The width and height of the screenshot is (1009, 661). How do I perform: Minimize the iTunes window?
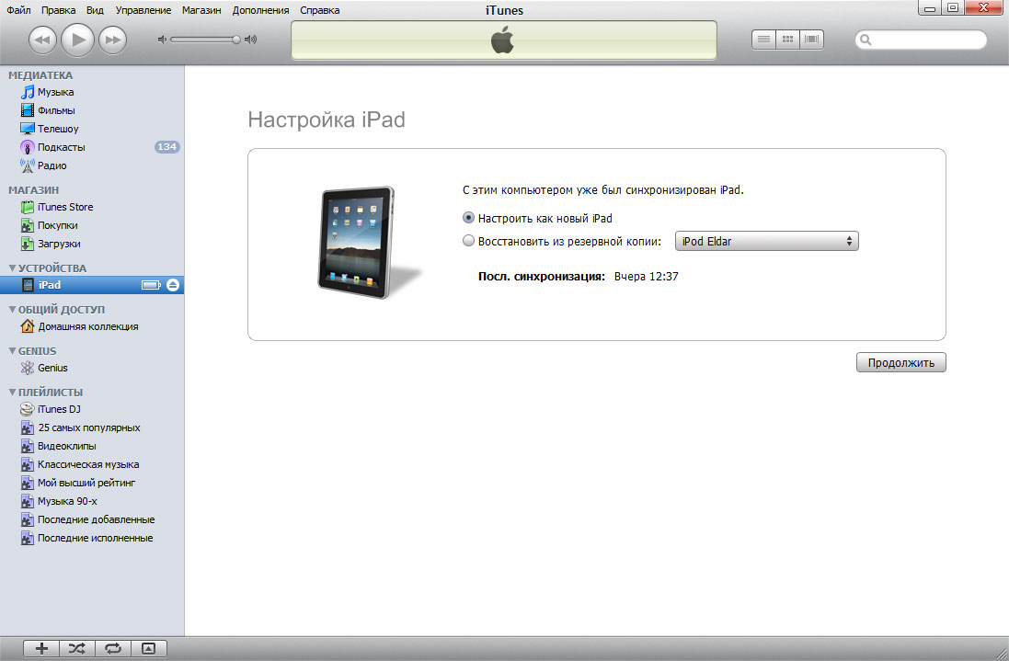pyautogui.click(x=929, y=8)
